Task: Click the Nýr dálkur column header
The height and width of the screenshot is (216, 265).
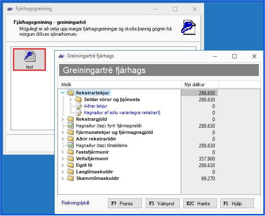Action: point(200,84)
